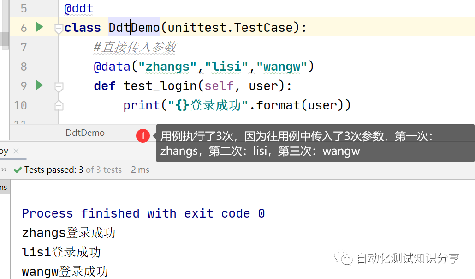Collapse test_login method fold marker at line 9
The width and height of the screenshot is (475, 279).
click(x=59, y=86)
